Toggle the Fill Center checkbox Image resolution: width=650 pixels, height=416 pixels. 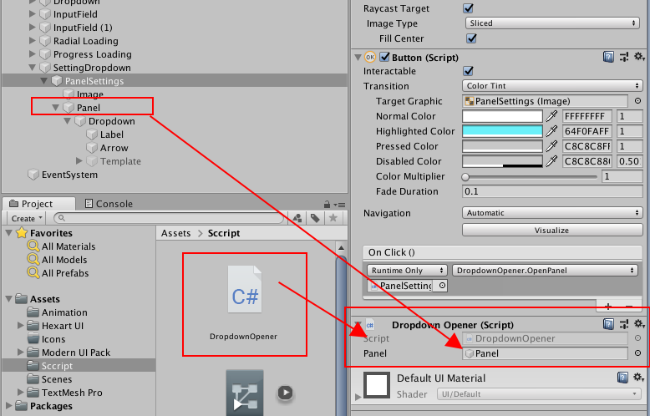click(471, 38)
